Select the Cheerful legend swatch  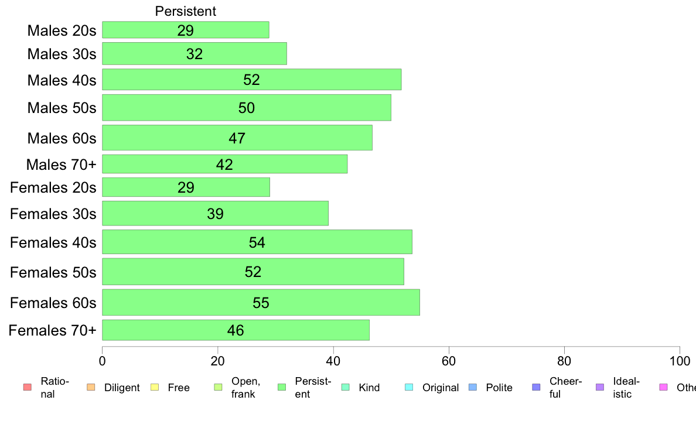pos(536,387)
